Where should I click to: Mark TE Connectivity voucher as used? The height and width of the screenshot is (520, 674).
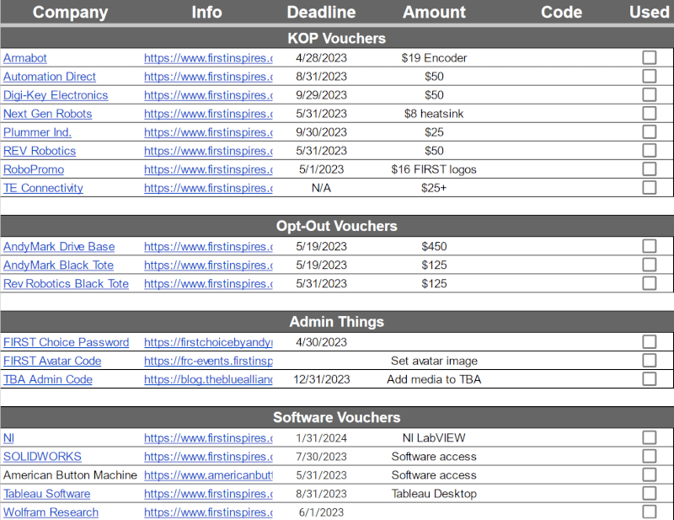click(x=649, y=188)
